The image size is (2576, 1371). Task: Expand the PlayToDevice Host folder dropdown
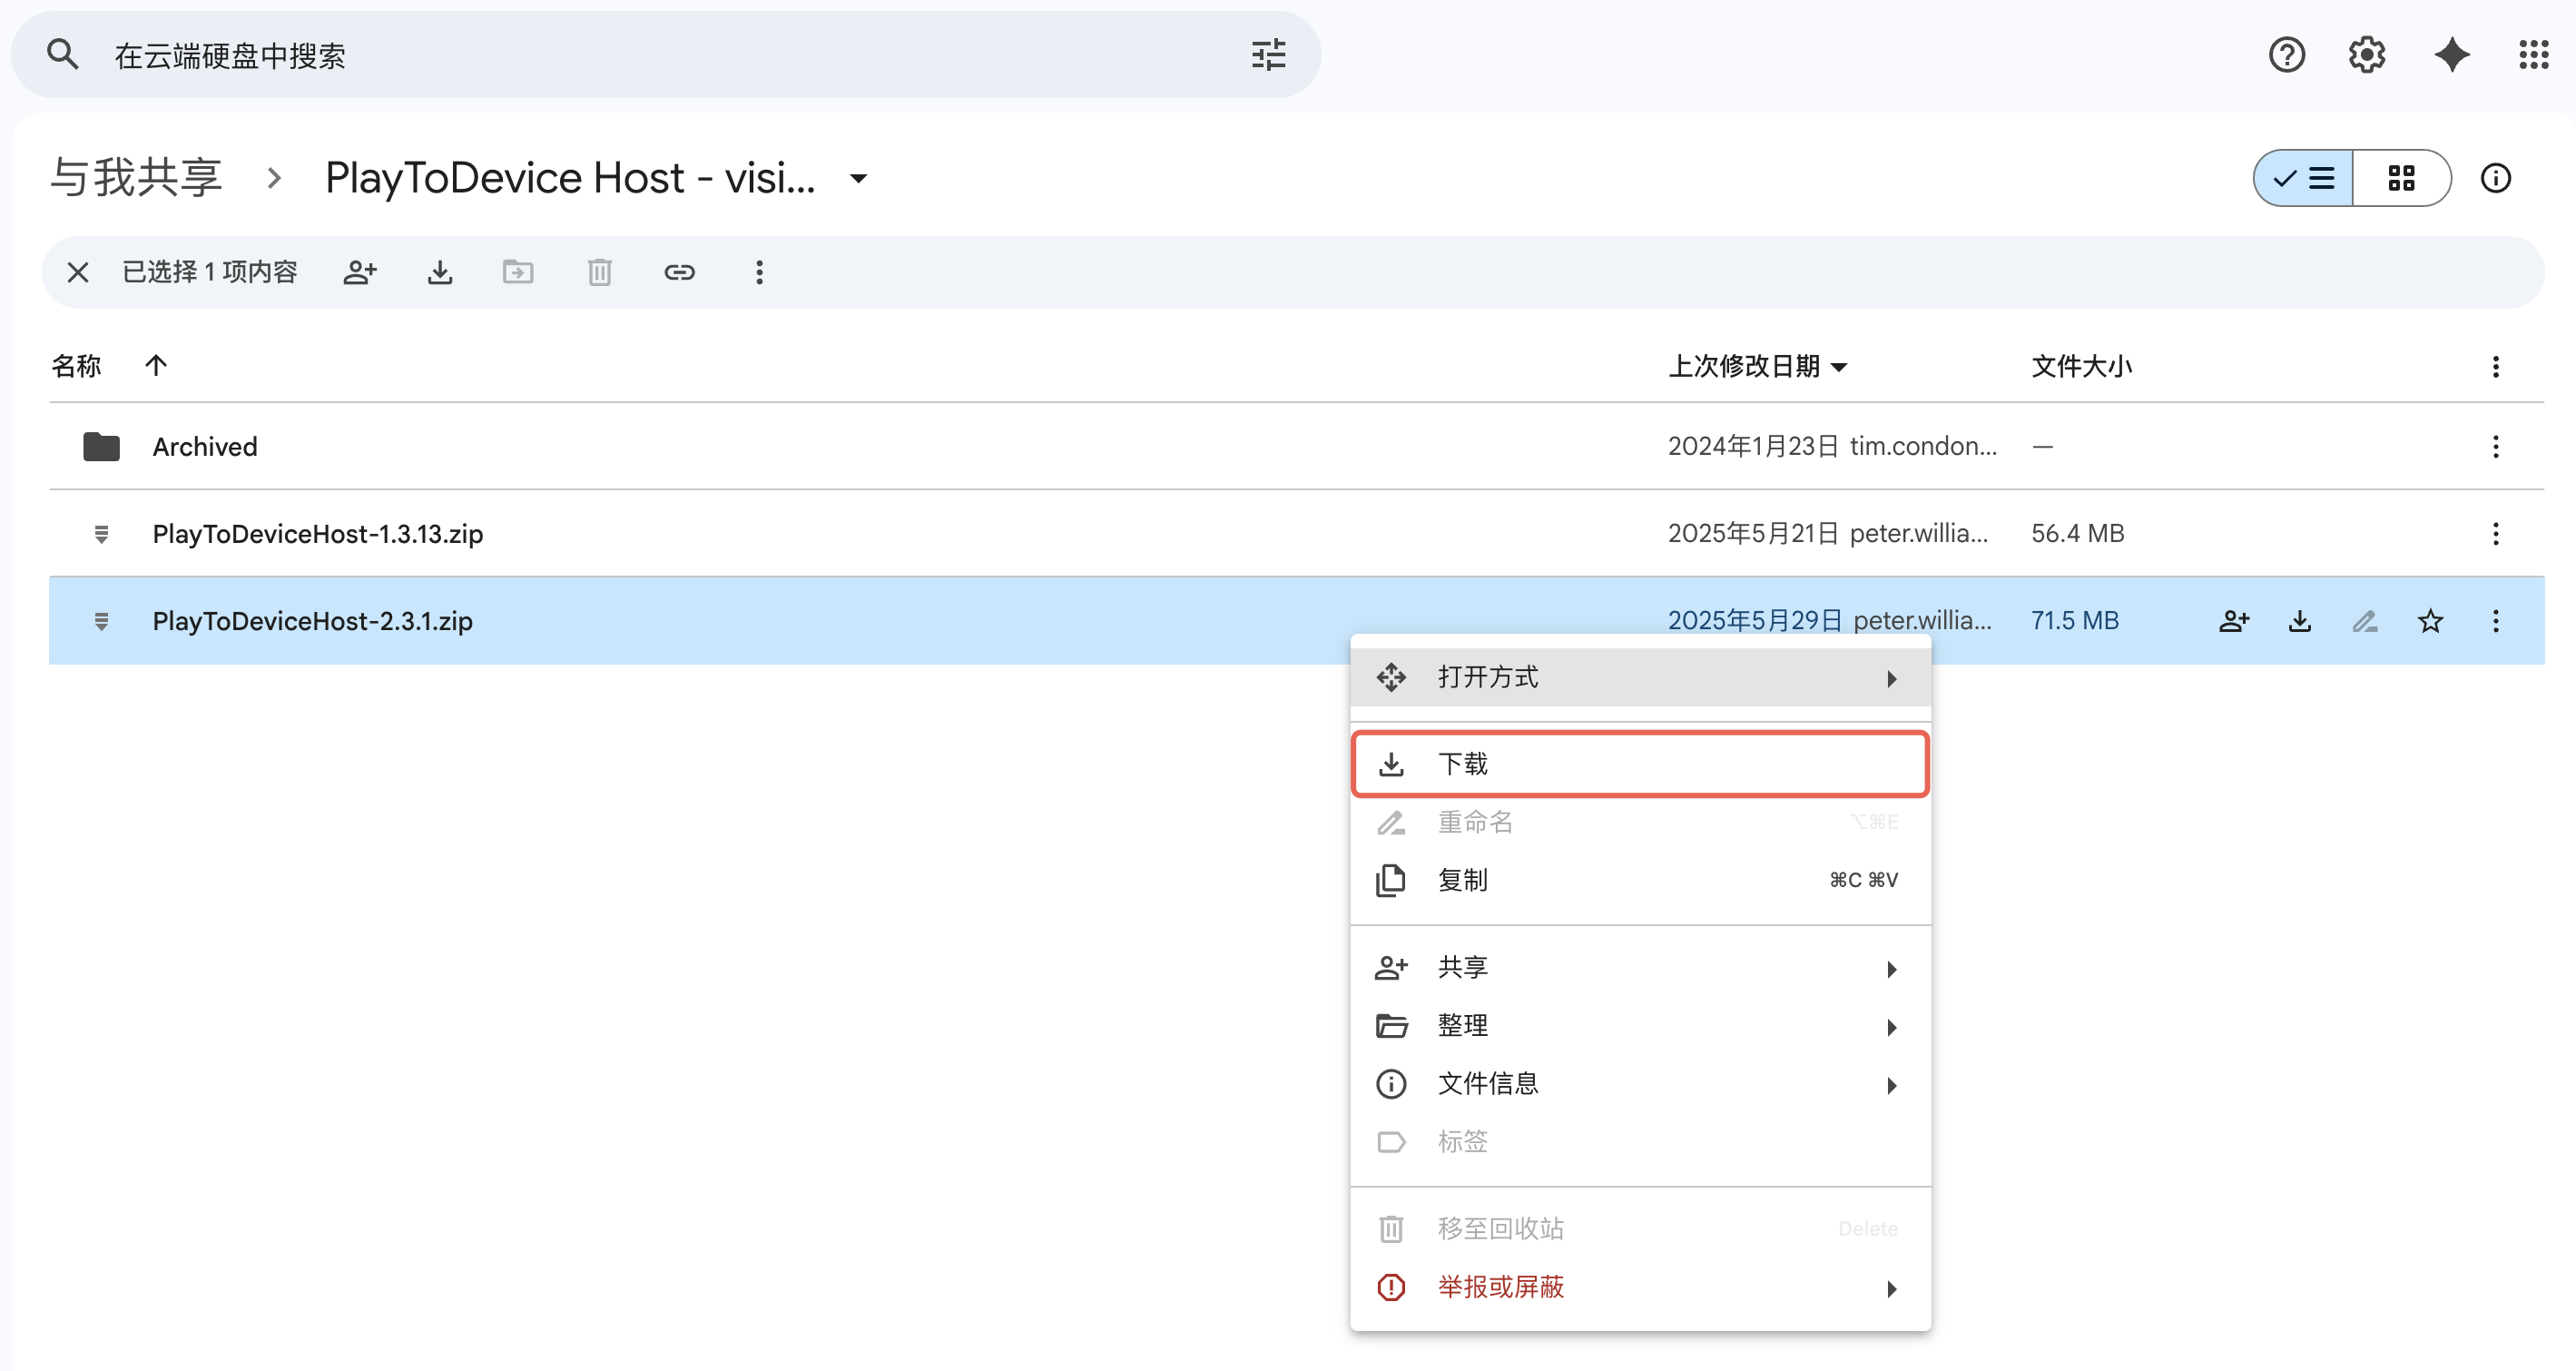click(857, 178)
